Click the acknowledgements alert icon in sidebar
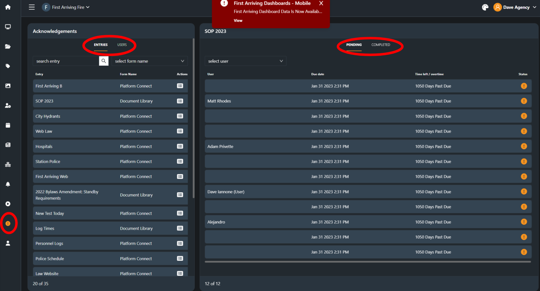Image resolution: width=540 pixels, height=291 pixels. 8,223
